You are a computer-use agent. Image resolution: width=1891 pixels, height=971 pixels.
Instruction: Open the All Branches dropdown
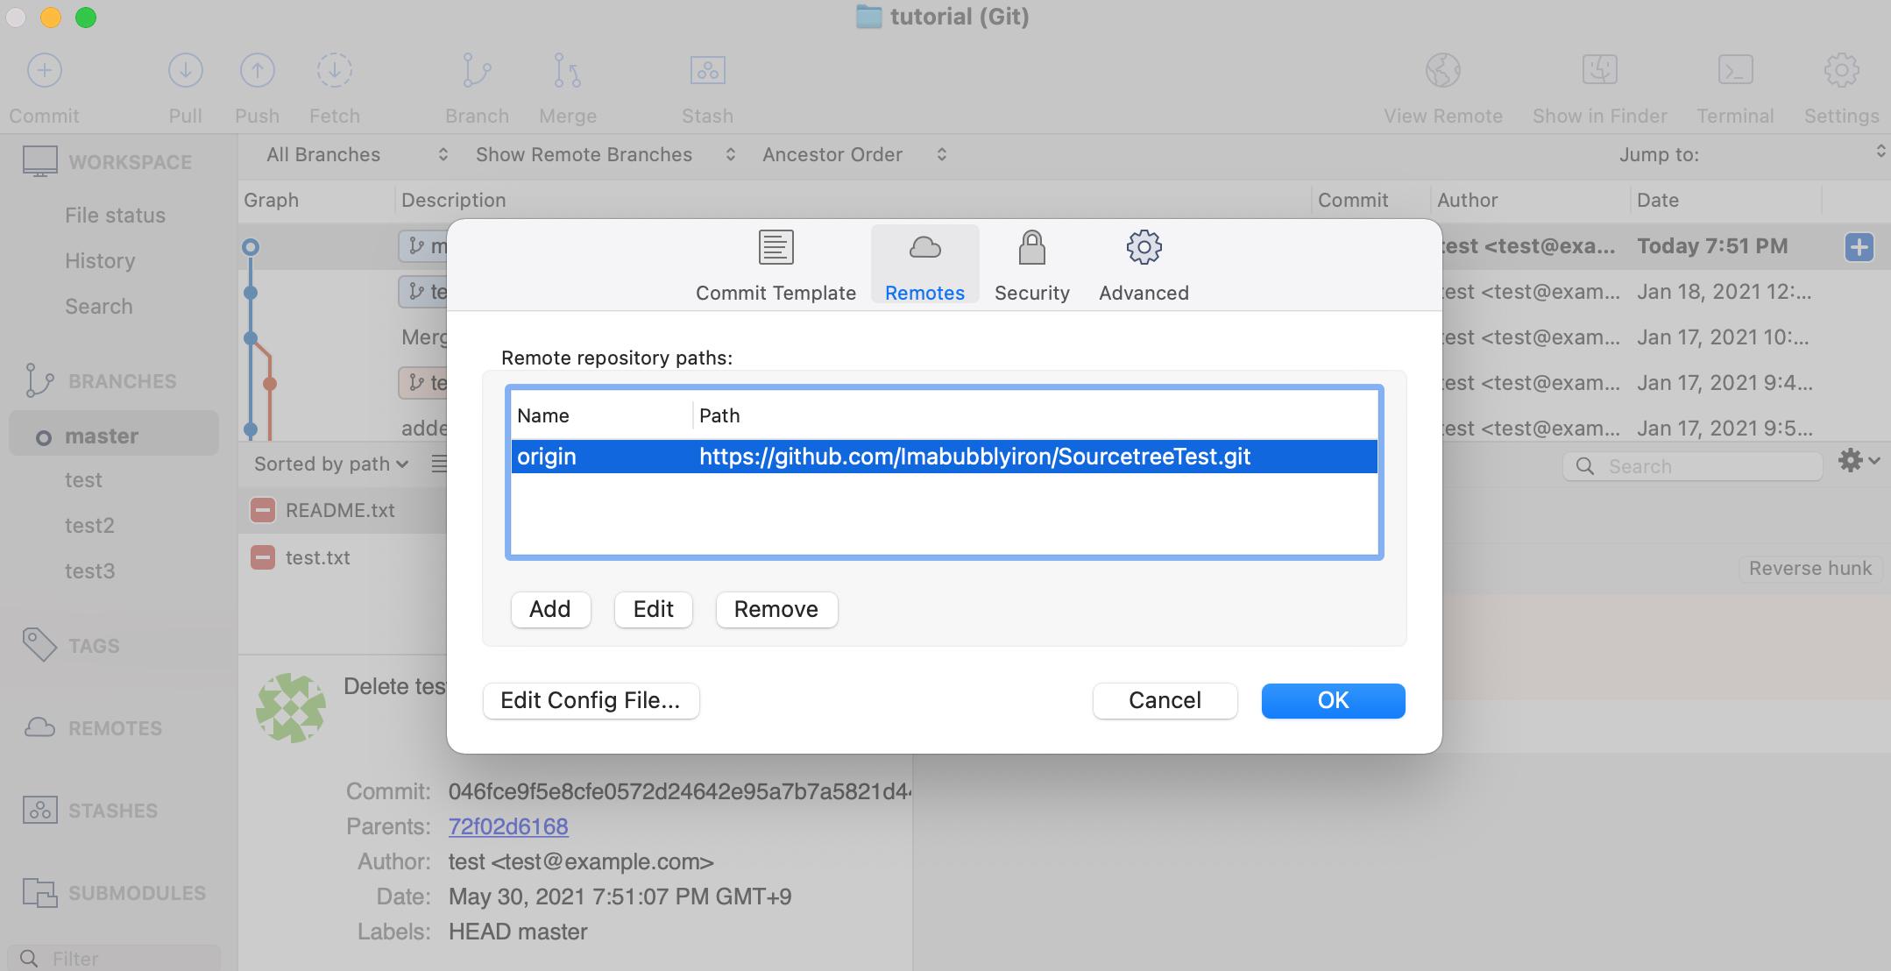point(357,155)
